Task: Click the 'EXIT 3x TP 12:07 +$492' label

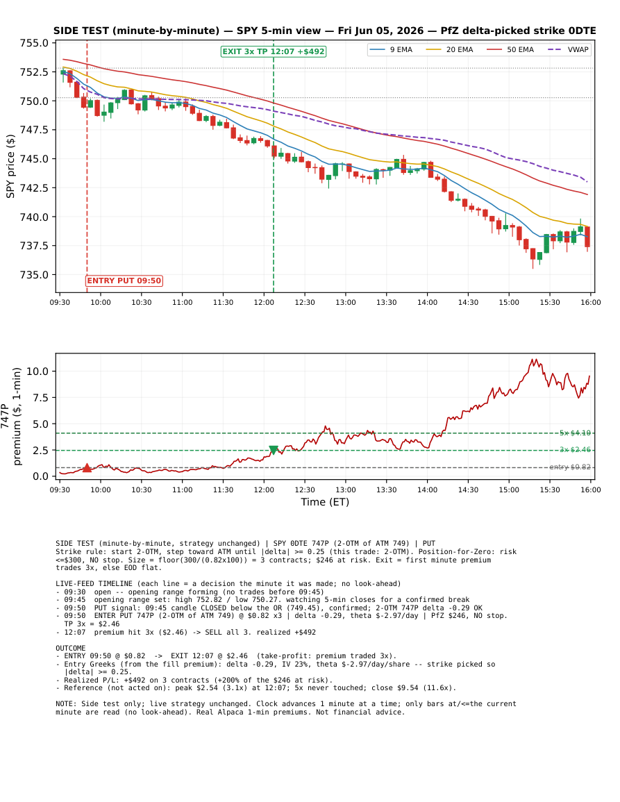Action: tap(273, 51)
